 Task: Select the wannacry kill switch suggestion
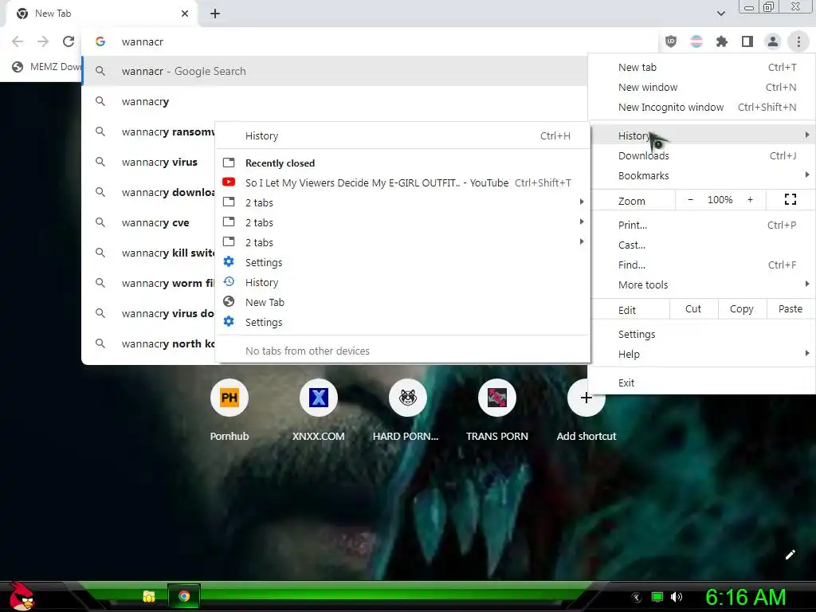pyautogui.click(x=148, y=253)
